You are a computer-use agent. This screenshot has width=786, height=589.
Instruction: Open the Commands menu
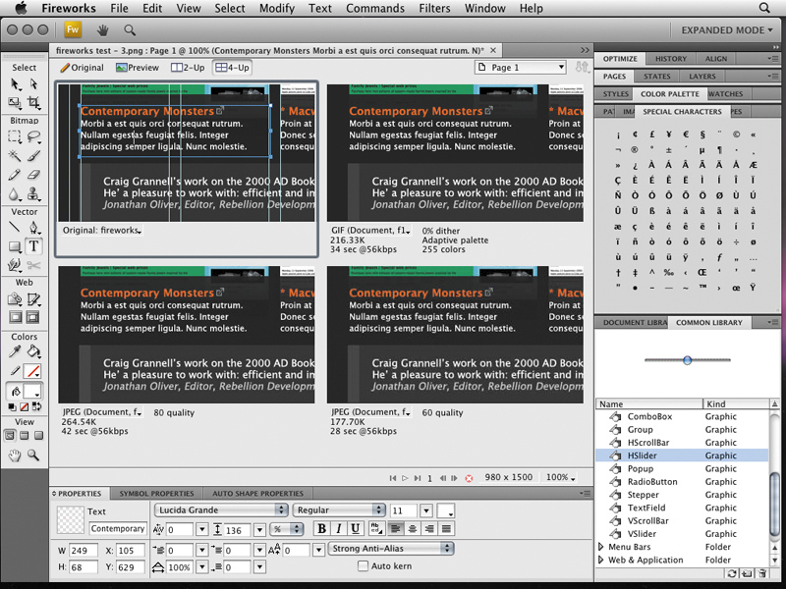click(375, 8)
